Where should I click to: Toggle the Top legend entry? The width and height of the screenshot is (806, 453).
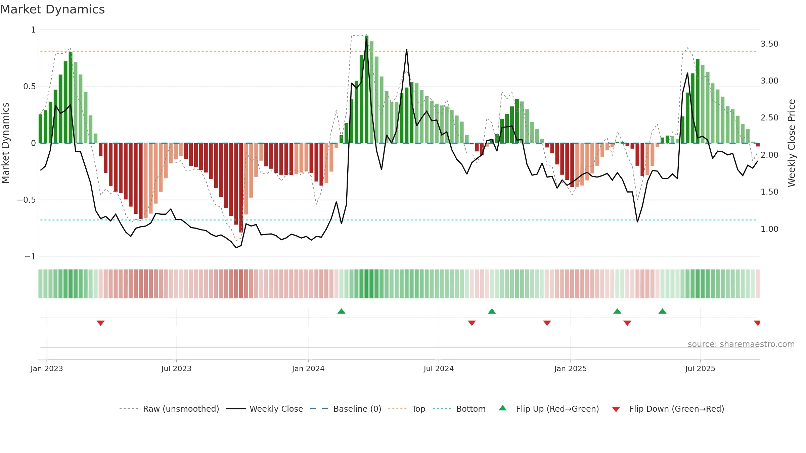[406, 409]
